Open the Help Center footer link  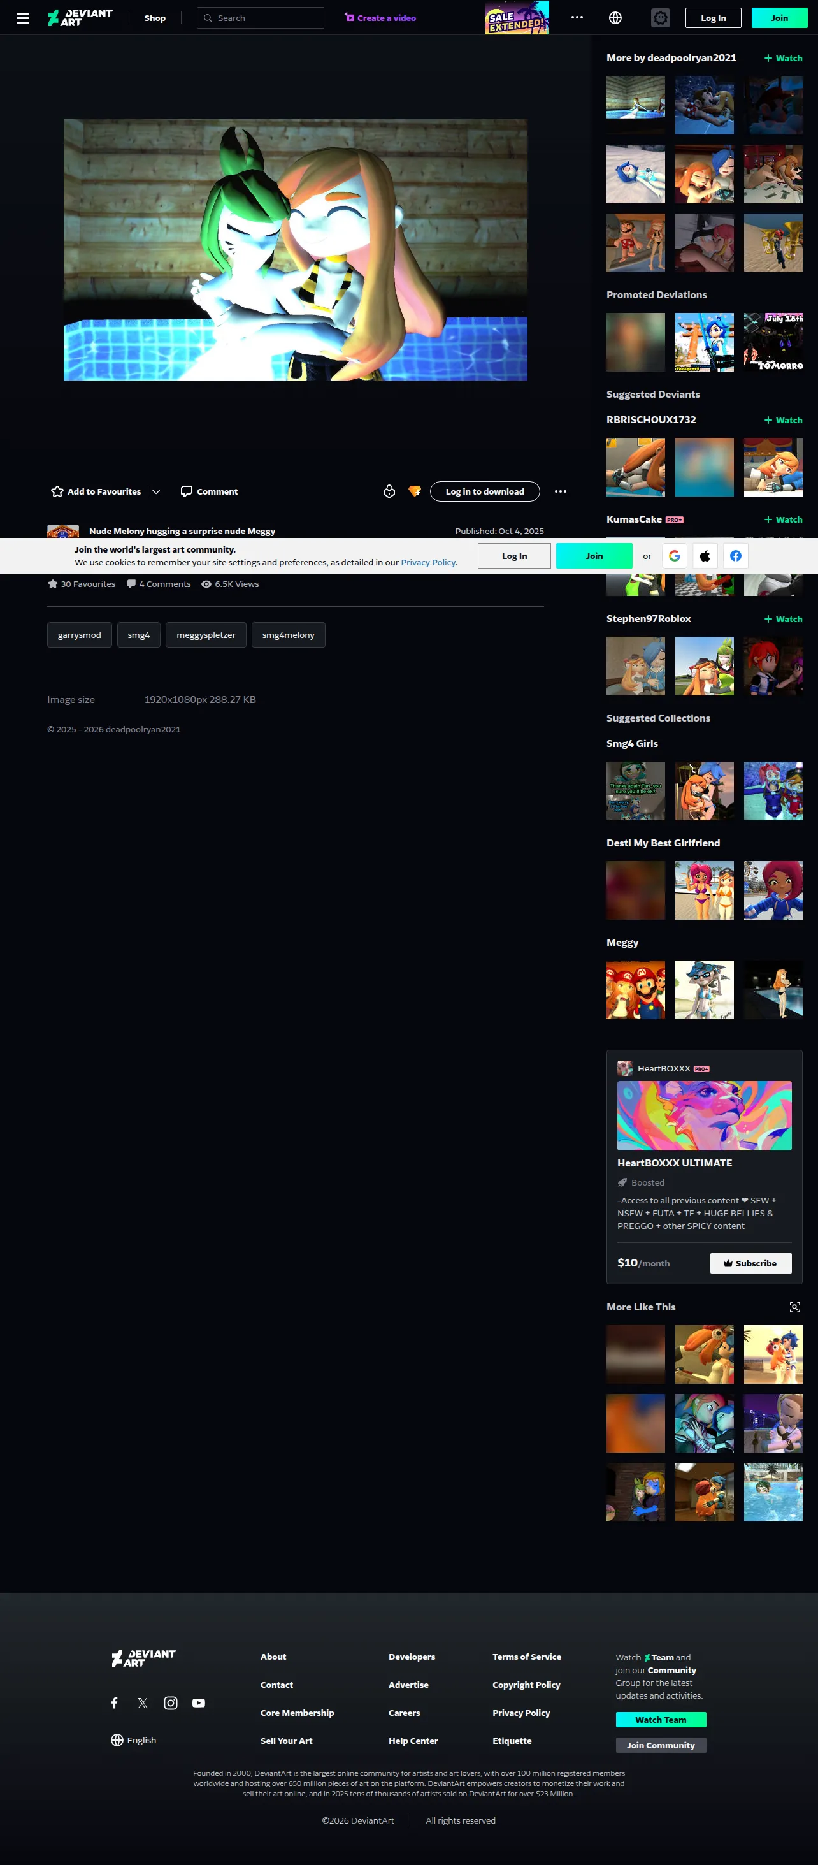[413, 1741]
